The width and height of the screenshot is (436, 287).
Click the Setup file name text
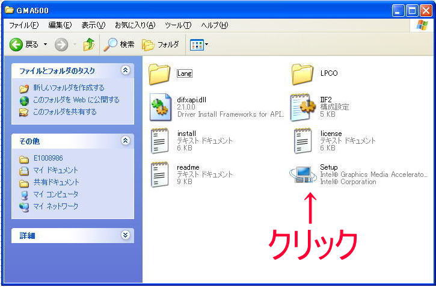click(x=329, y=167)
